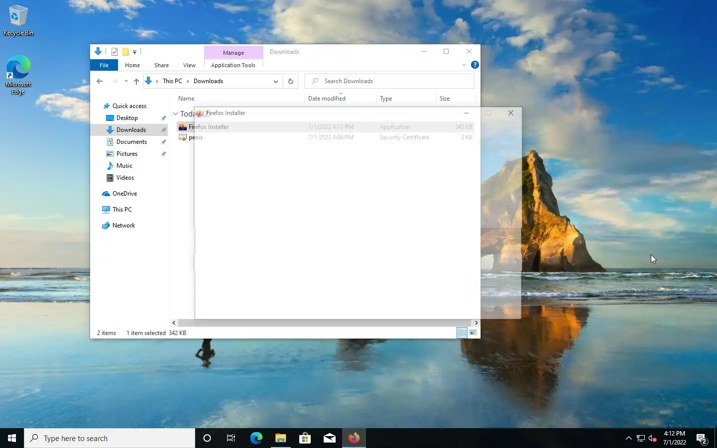The image size is (717, 448).
Task: Sort by Date modified column header
Action: pyautogui.click(x=327, y=99)
